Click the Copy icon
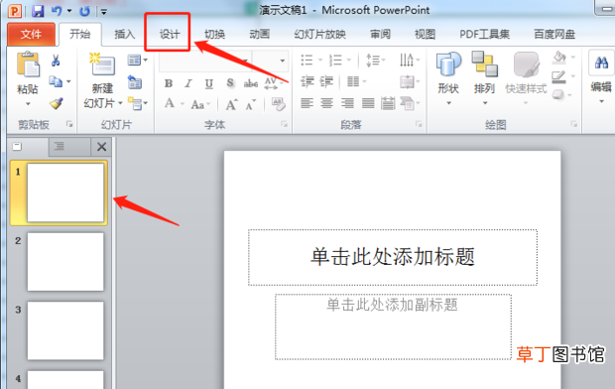 [56, 81]
